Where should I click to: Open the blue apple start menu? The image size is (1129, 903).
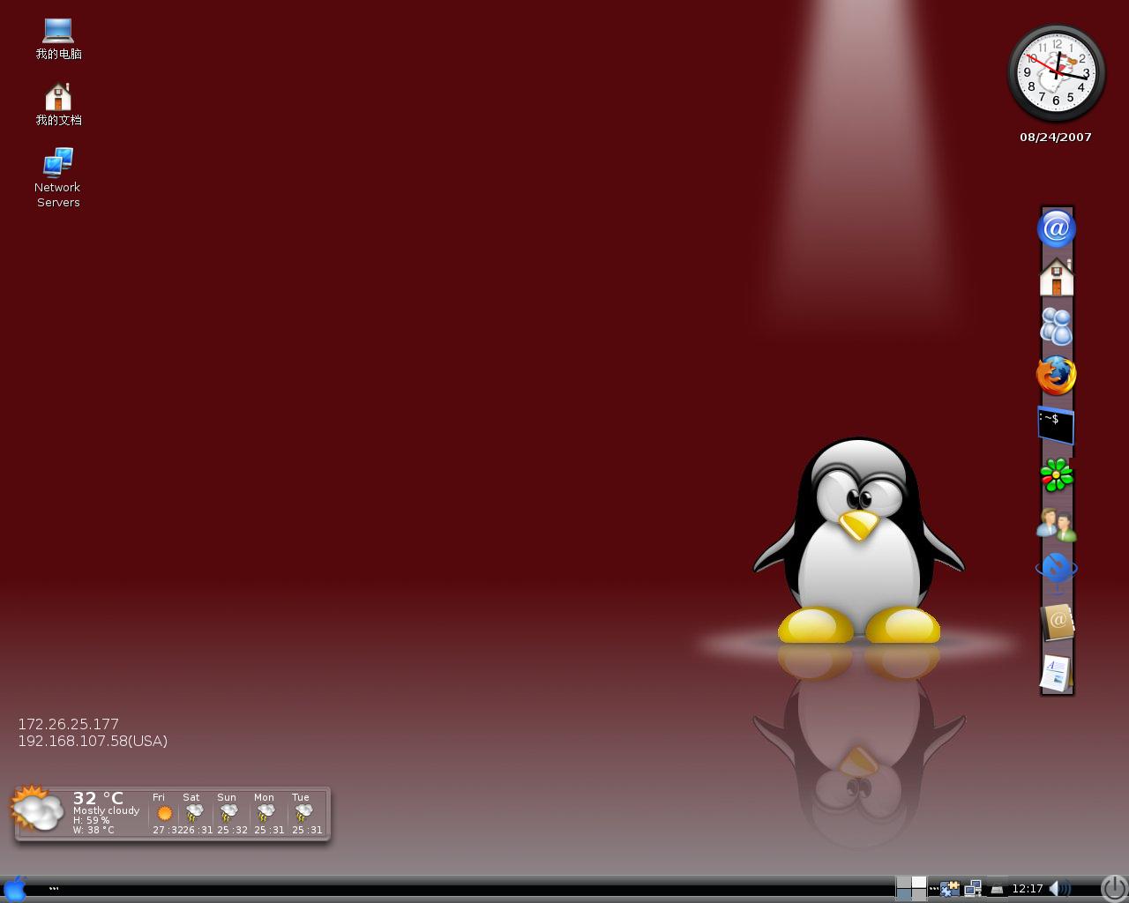(15, 888)
